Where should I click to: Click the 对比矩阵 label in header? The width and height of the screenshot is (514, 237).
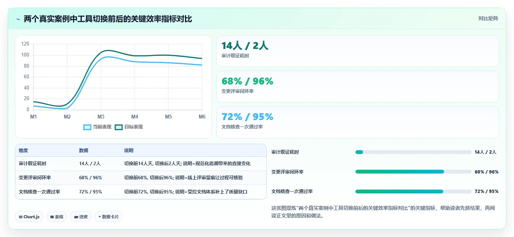(488, 18)
